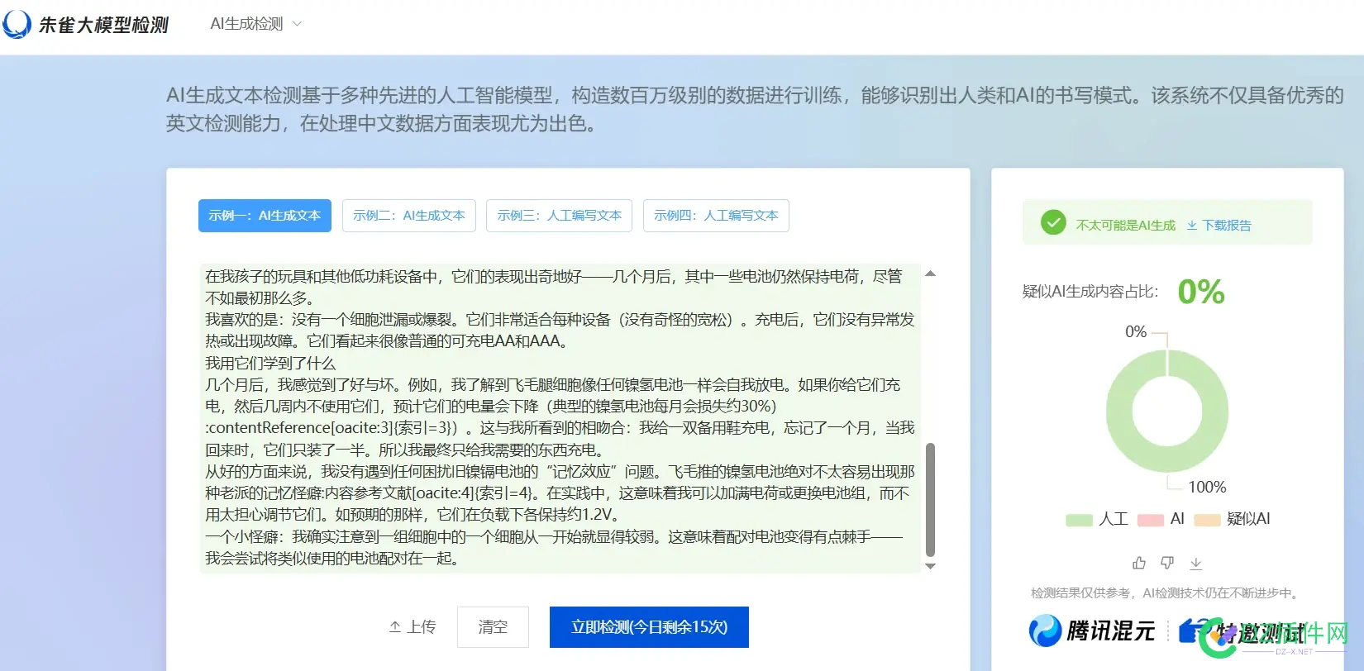Click the 不太可能是AI生成 result text

(1125, 225)
